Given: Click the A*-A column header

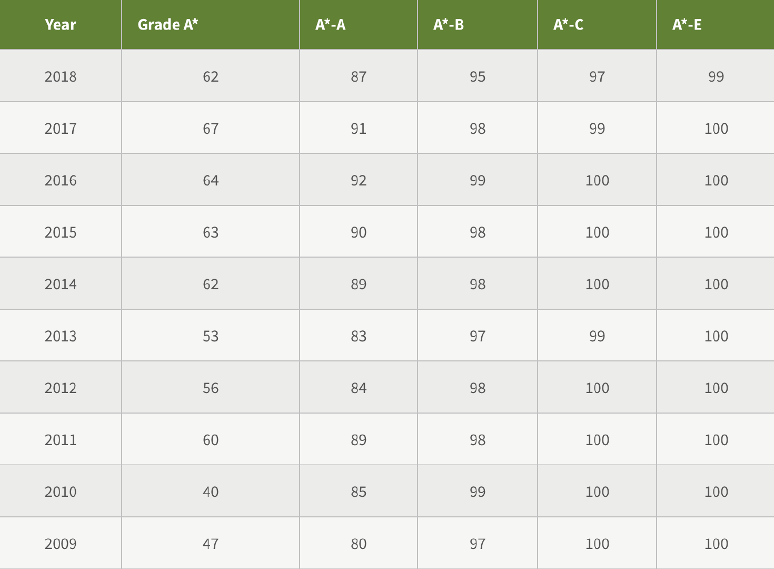Looking at the screenshot, I should (x=359, y=25).
